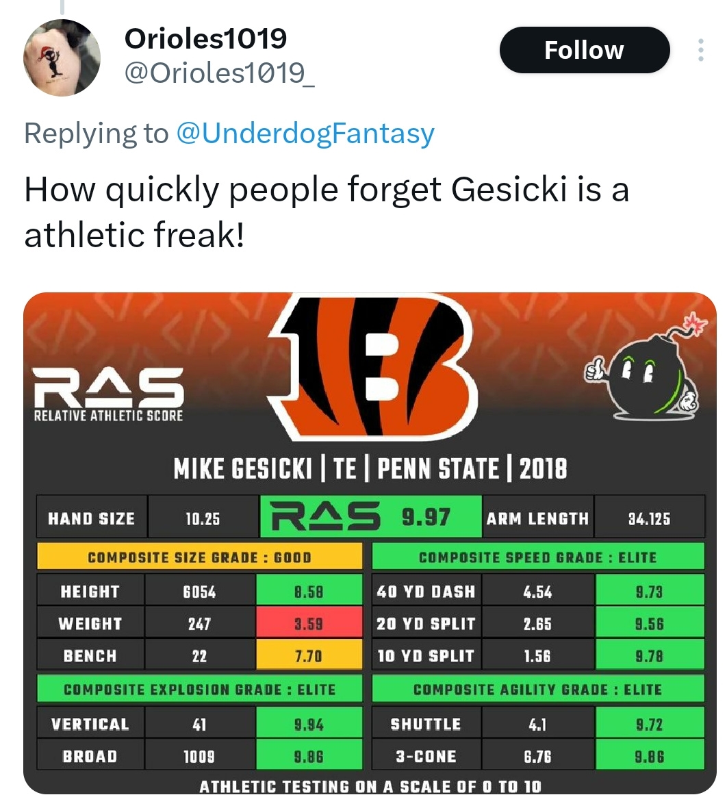Click the yellow bench score 7.70 cell
727x808 pixels.
coord(309,656)
